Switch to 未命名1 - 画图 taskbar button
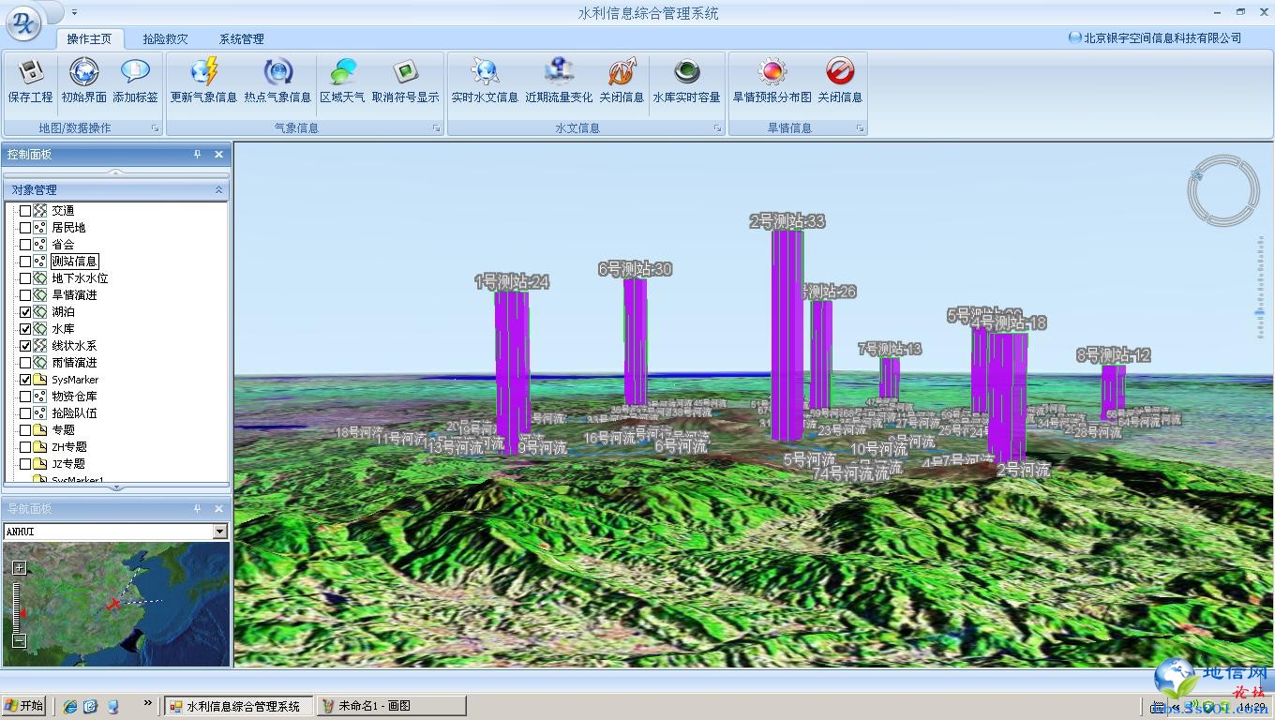This screenshot has width=1275, height=720. point(391,706)
